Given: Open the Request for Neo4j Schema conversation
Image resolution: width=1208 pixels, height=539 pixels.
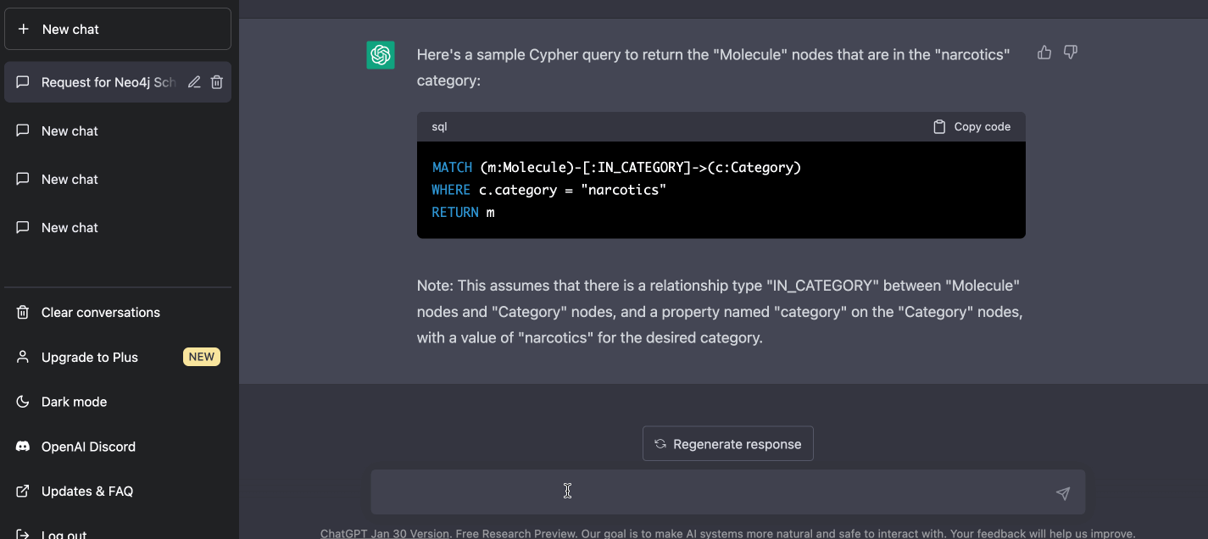Looking at the screenshot, I should [x=118, y=82].
